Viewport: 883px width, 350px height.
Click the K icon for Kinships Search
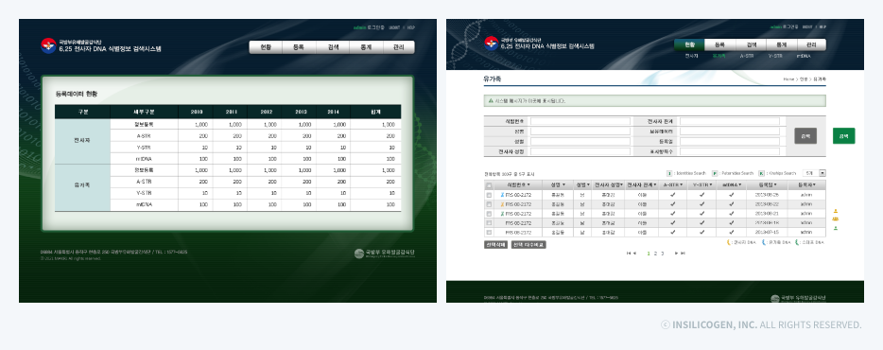[x=761, y=174]
